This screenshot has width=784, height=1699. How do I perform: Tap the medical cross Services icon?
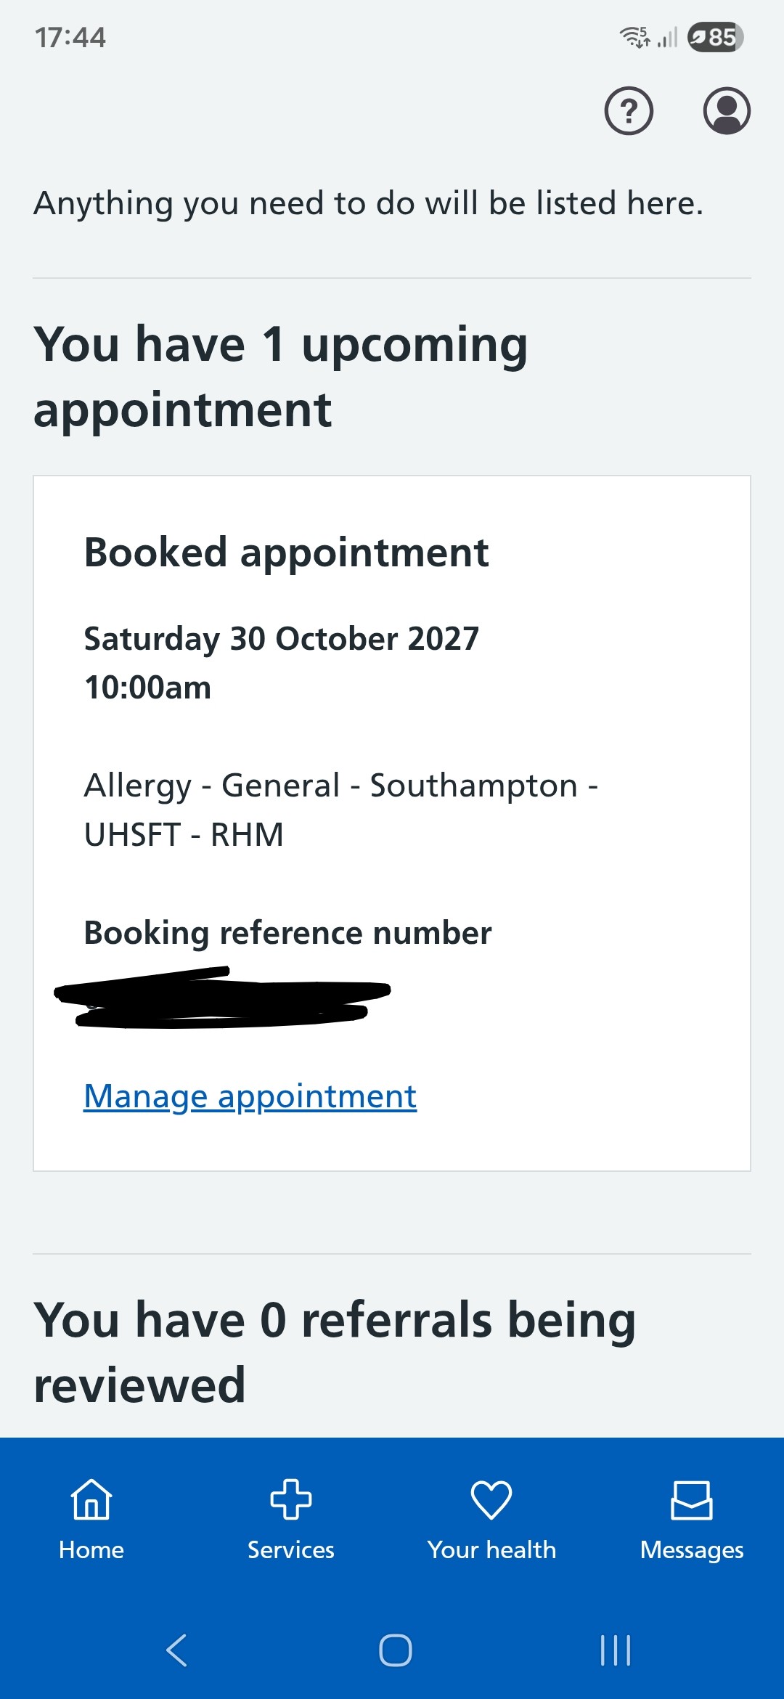tap(291, 1499)
